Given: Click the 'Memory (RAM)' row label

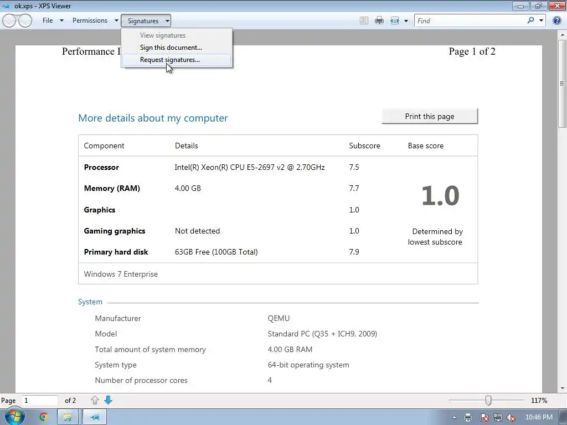Looking at the screenshot, I should click(x=112, y=188).
